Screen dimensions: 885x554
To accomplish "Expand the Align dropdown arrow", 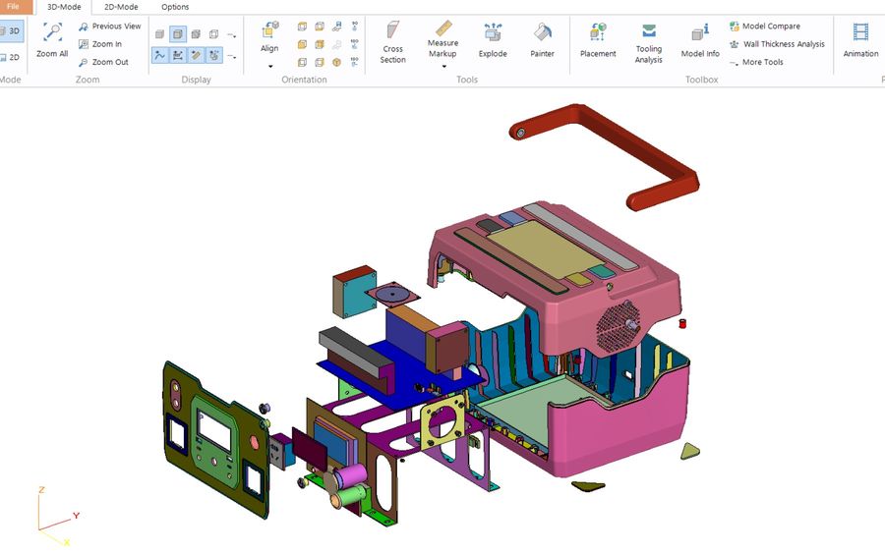I will 269,67.
